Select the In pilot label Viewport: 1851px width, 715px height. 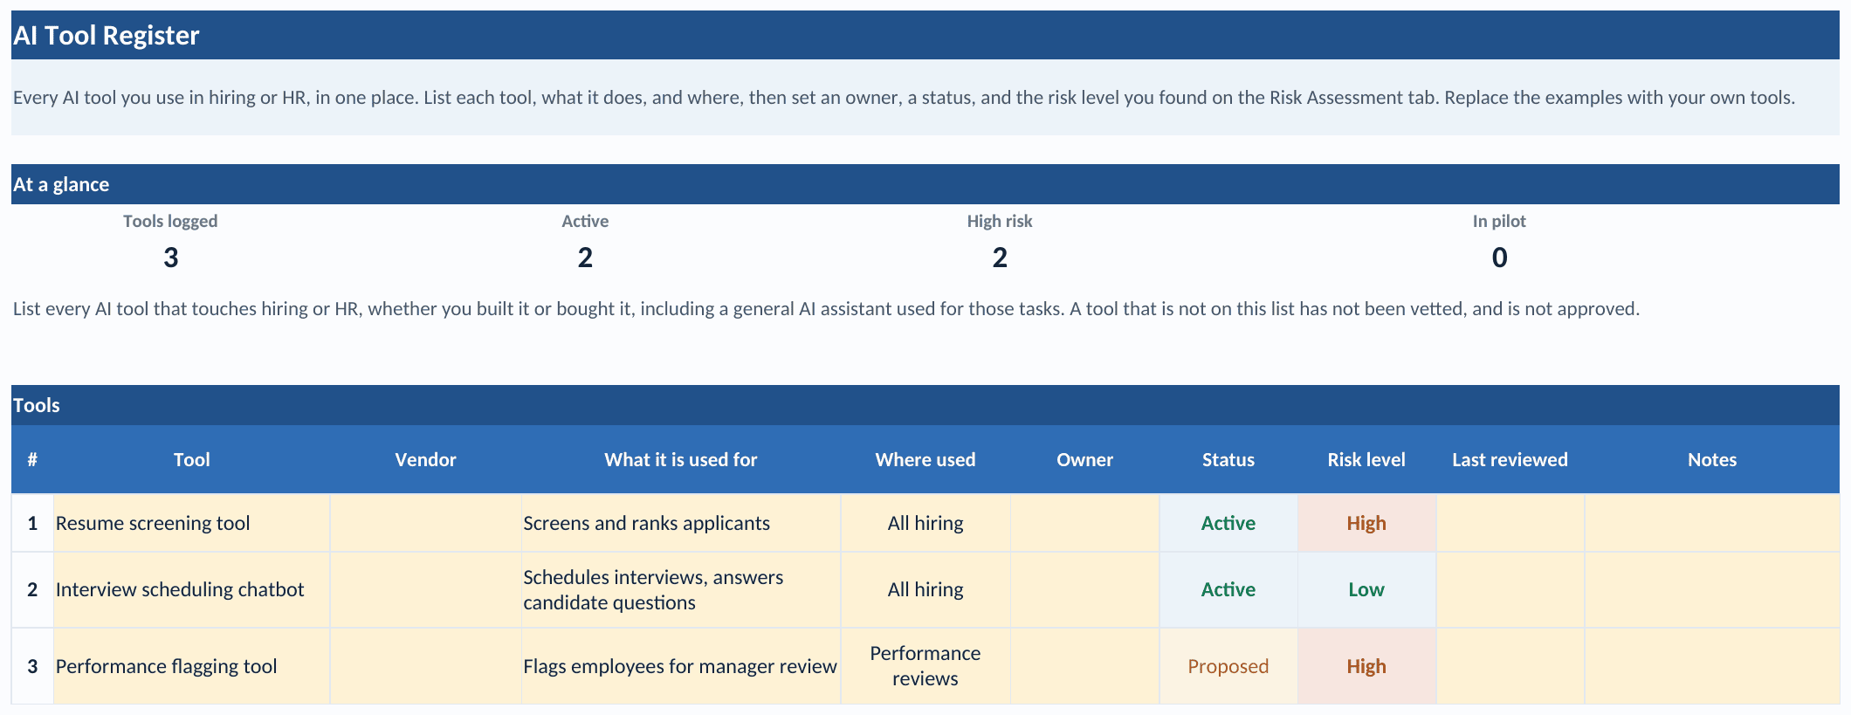click(1499, 221)
